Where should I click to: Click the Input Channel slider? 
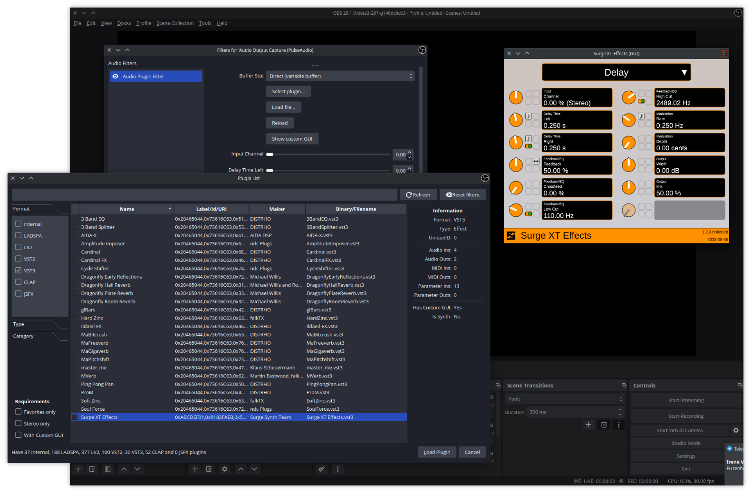[328, 155]
